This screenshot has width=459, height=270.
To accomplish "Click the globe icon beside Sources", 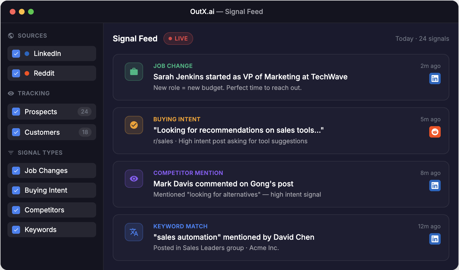I will (11, 36).
